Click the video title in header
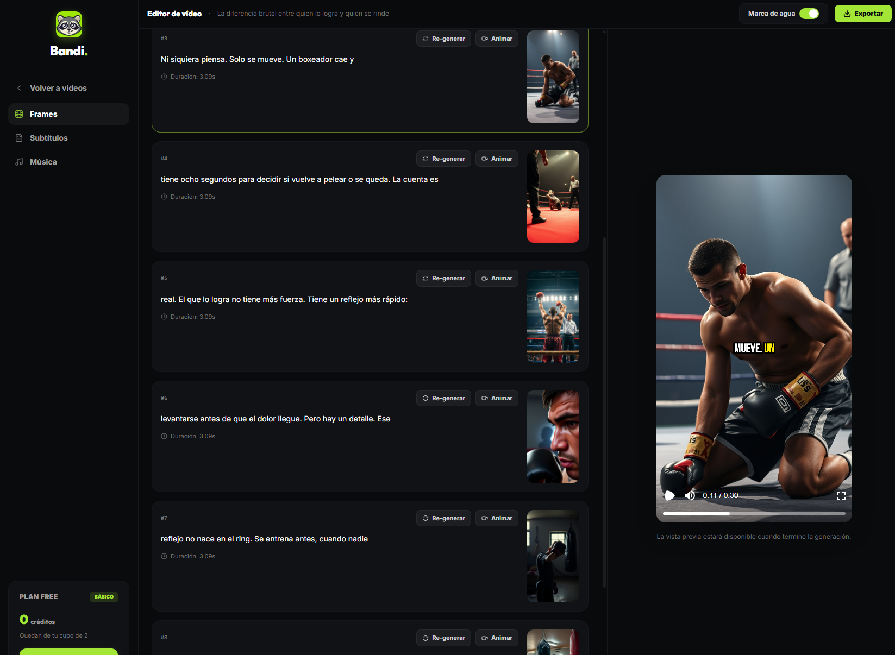895x655 pixels. coord(303,14)
